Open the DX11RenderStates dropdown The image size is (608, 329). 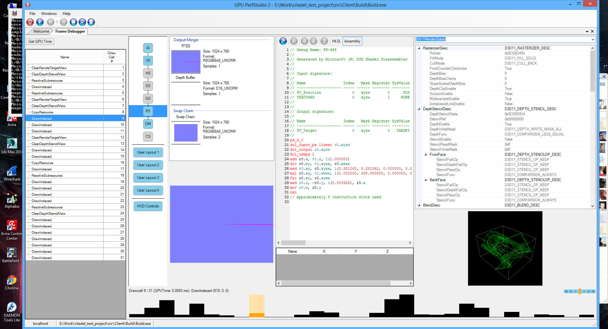click(x=593, y=39)
